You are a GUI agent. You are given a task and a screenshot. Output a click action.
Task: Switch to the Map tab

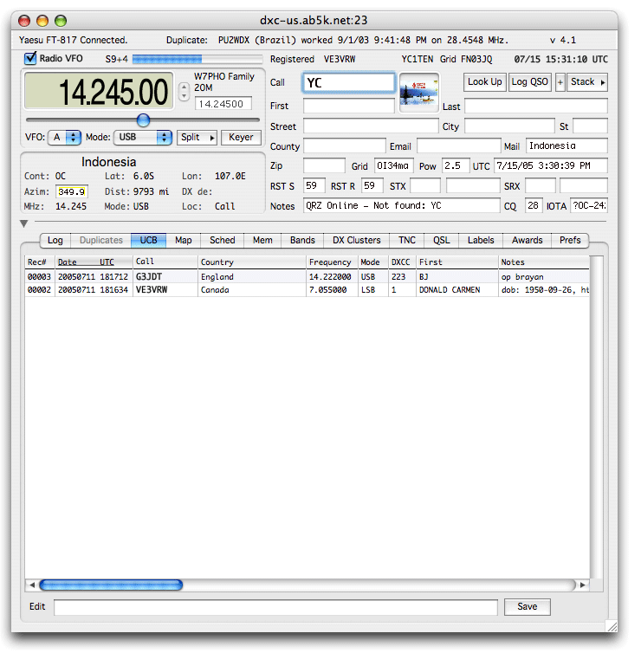coord(184,240)
